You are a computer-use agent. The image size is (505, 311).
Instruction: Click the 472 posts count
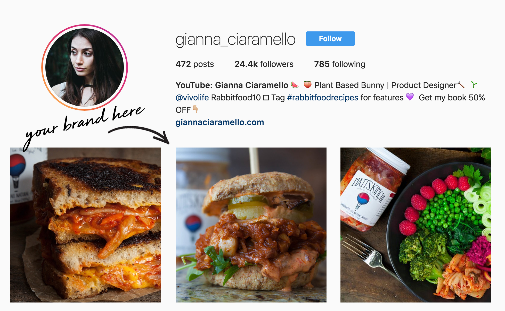click(x=195, y=64)
